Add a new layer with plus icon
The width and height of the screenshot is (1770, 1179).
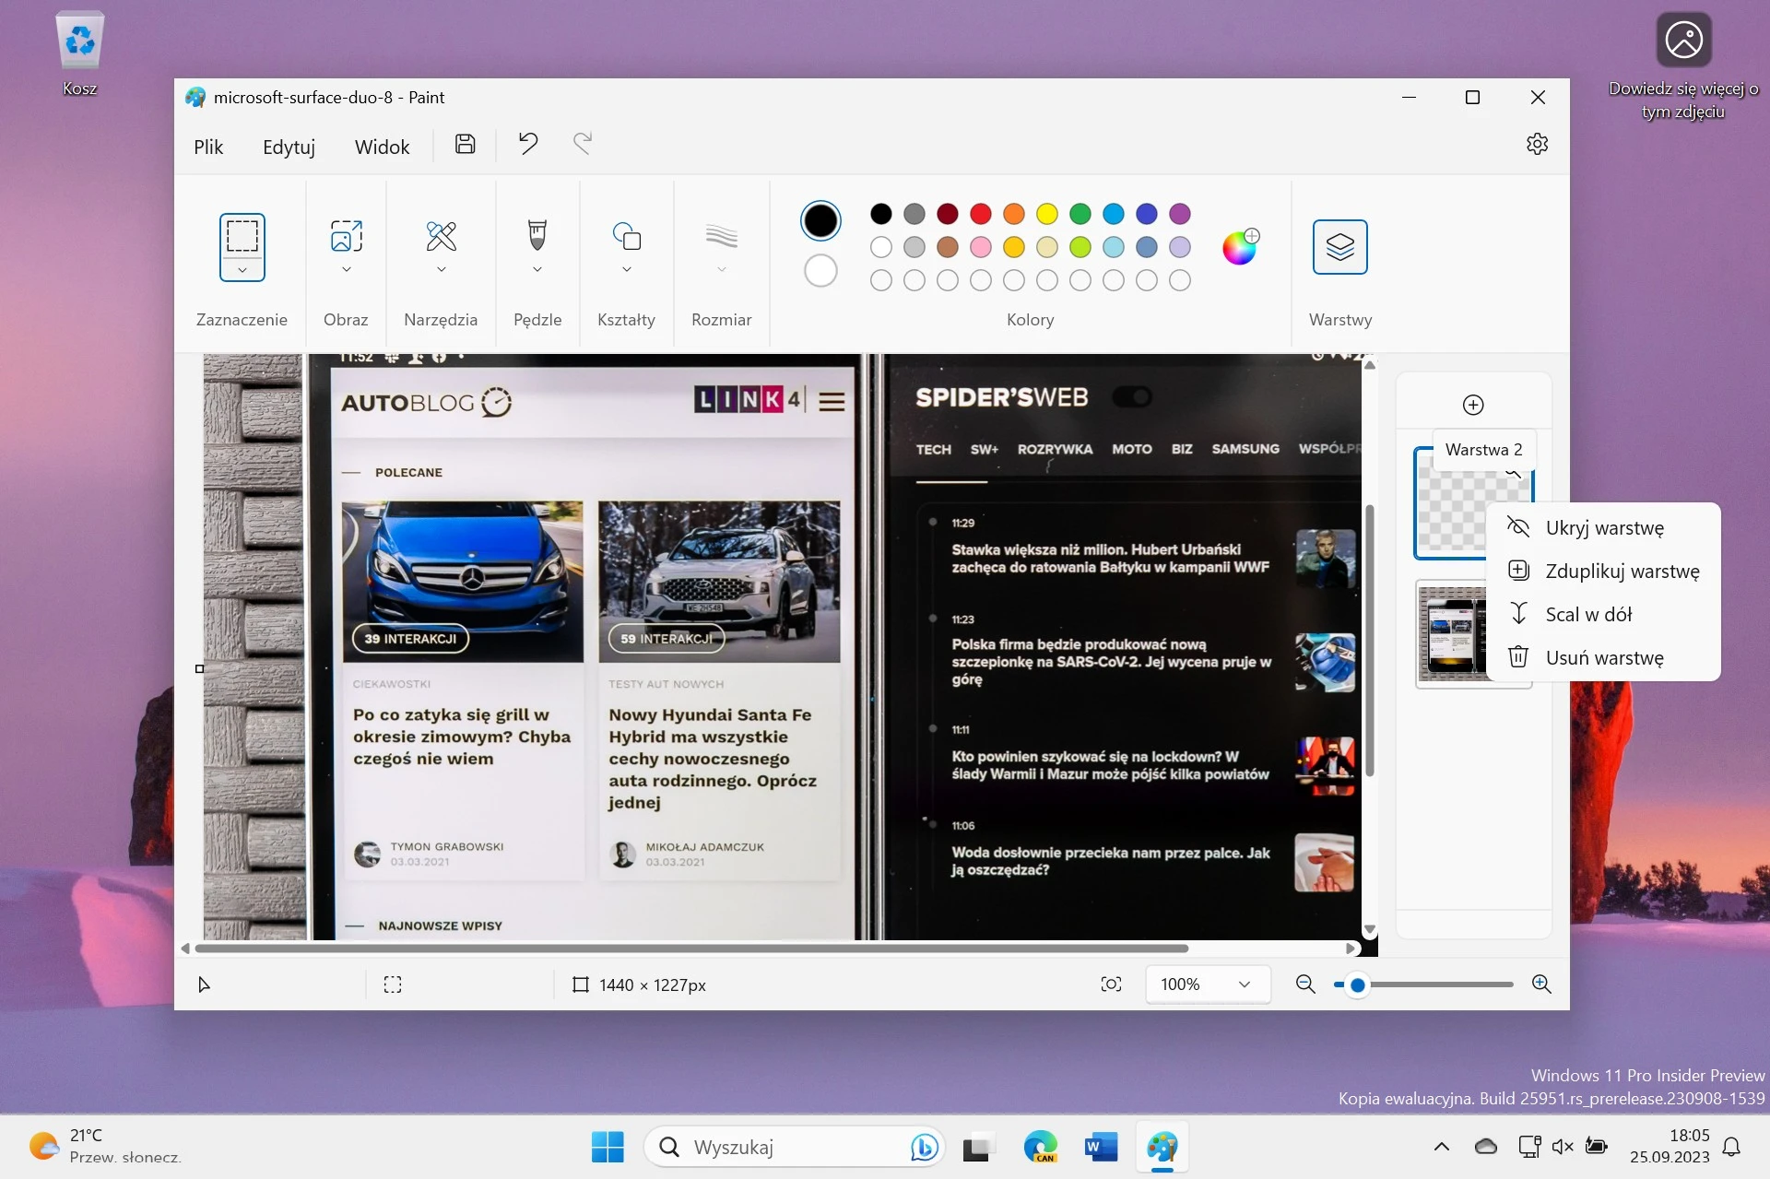(1473, 405)
